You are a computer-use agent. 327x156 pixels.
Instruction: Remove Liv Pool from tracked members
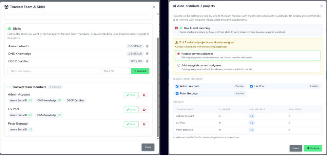pyautogui.click(x=144, y=110)
